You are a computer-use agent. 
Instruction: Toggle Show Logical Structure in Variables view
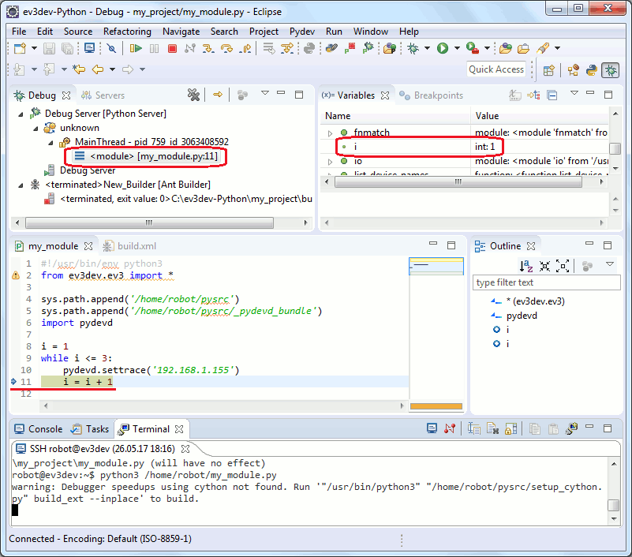coord(533,95)
